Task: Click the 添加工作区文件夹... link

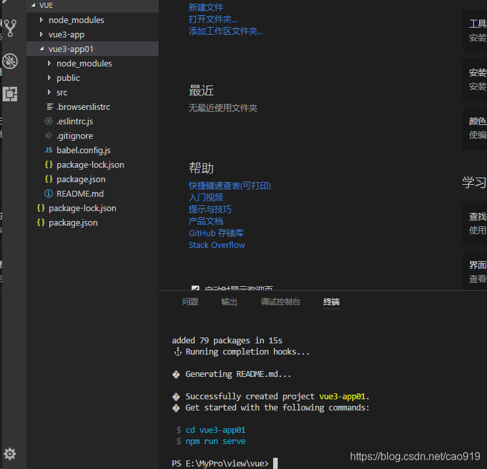Action: click(226, 31)
